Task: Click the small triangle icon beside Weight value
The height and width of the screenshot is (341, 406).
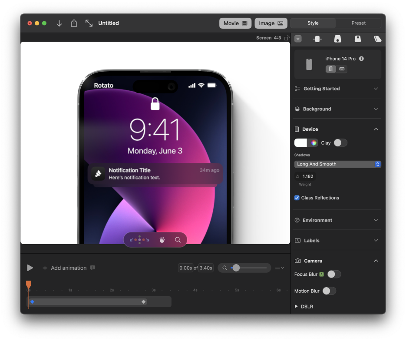Action: 297,176
